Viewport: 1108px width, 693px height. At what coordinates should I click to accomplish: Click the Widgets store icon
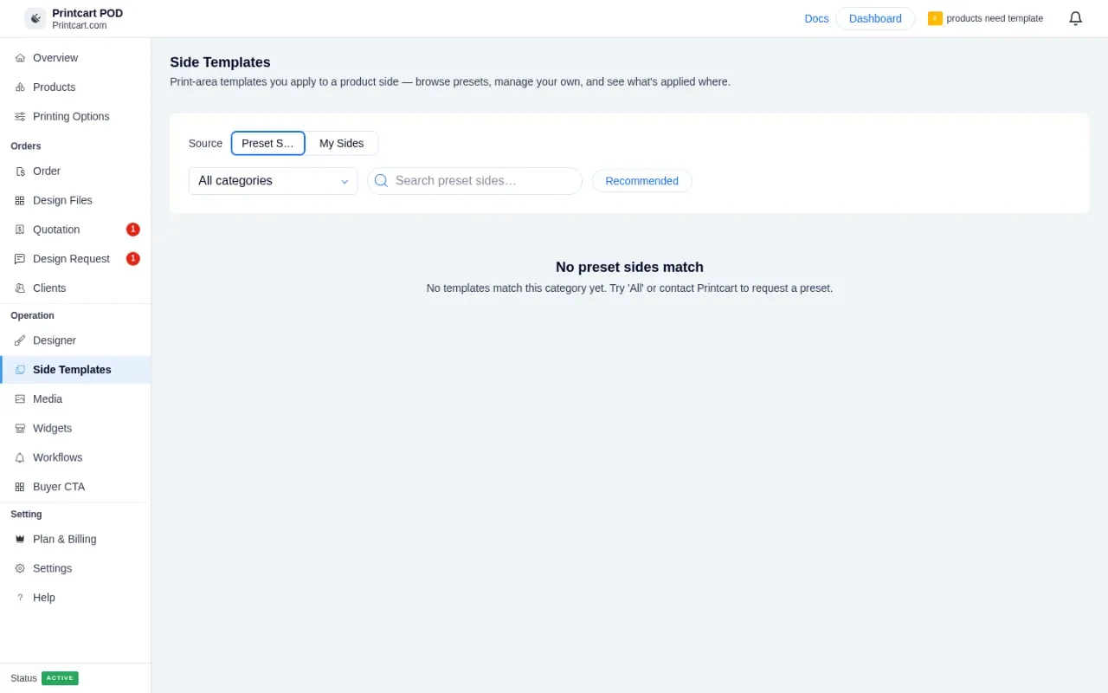coord(20,429)
